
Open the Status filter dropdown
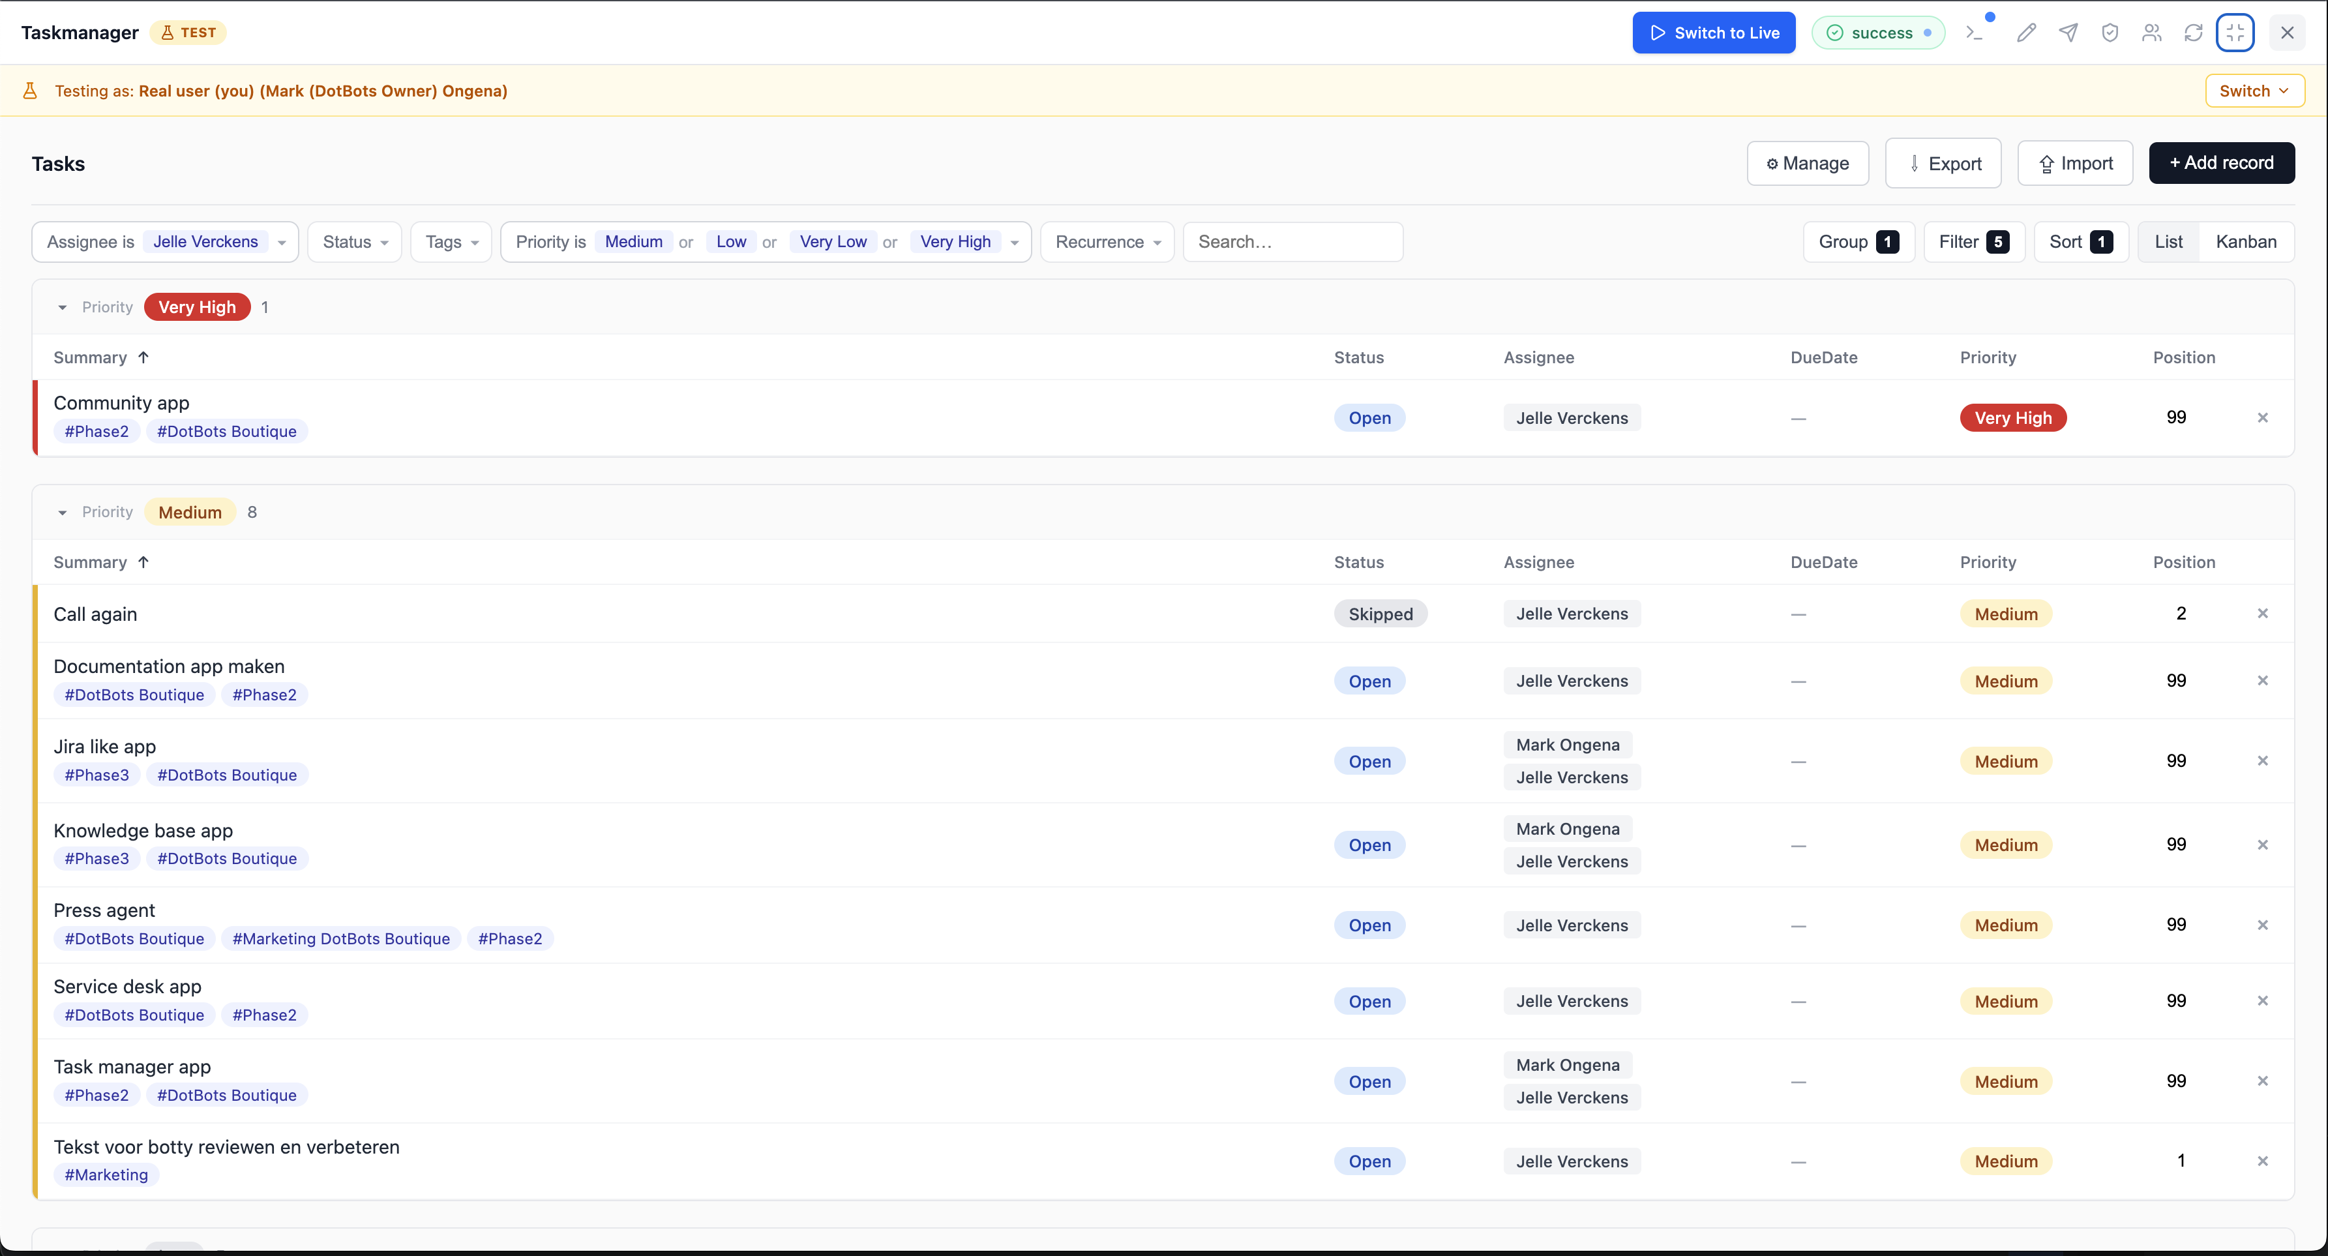pos(354,241)
